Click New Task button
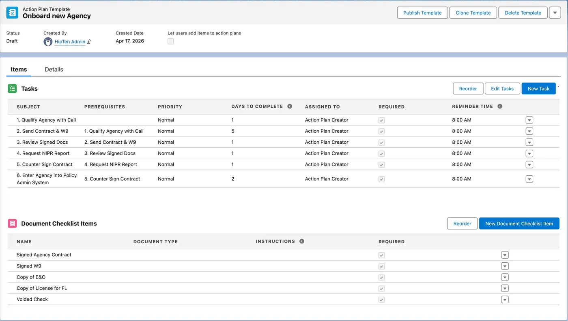Viewport: 568px width, 321px height. click(538, 89)
